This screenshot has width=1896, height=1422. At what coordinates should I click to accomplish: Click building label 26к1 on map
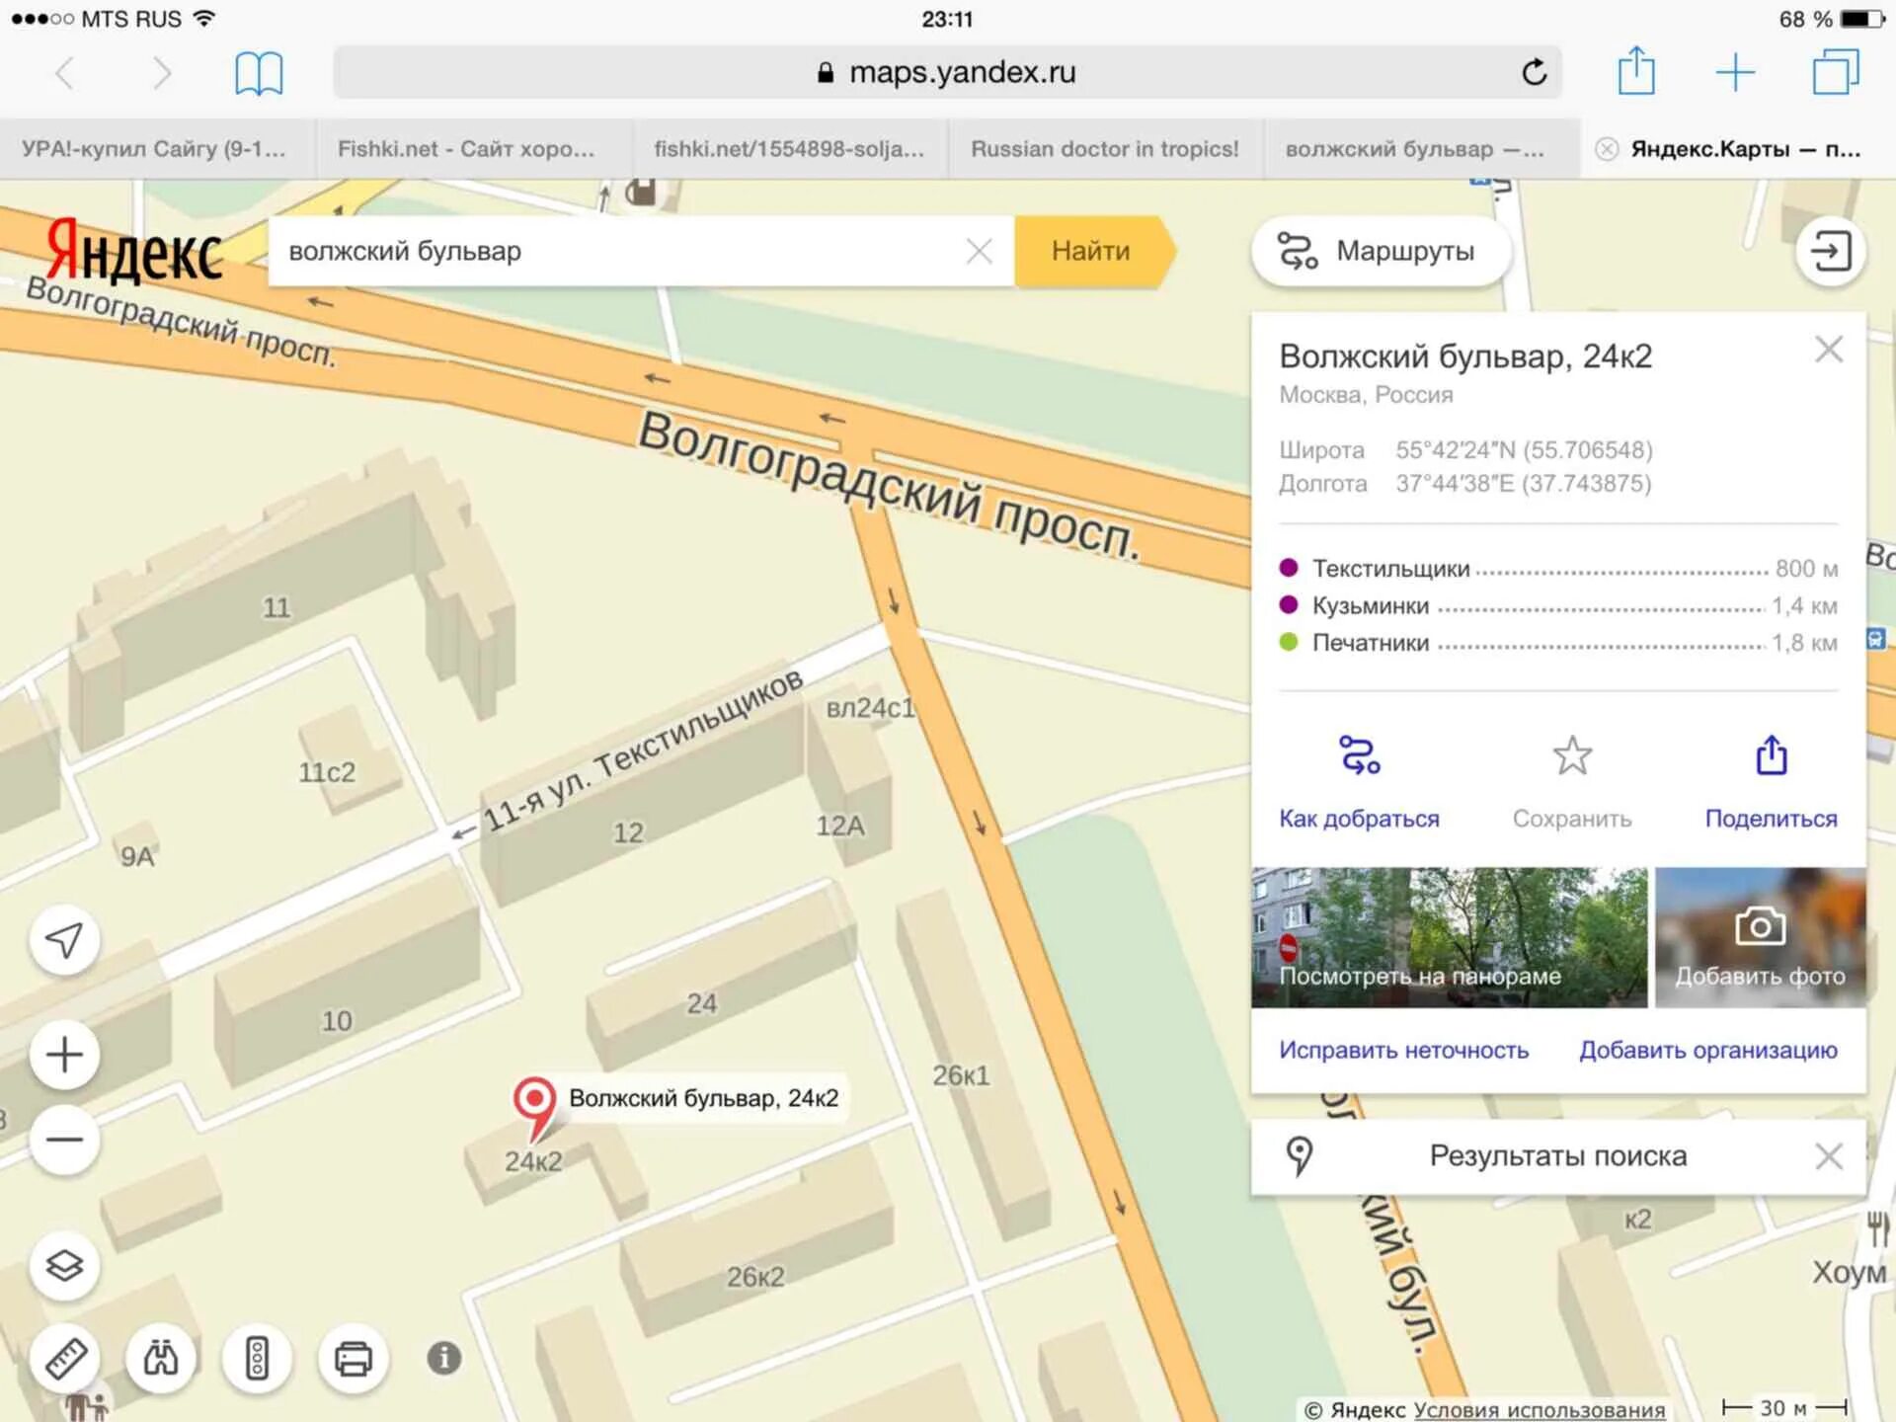961,1075
